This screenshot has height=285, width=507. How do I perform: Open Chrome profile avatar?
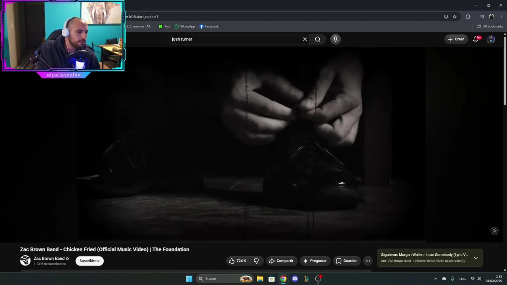point(492,17)
